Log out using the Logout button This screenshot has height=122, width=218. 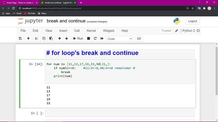point(192,21)
